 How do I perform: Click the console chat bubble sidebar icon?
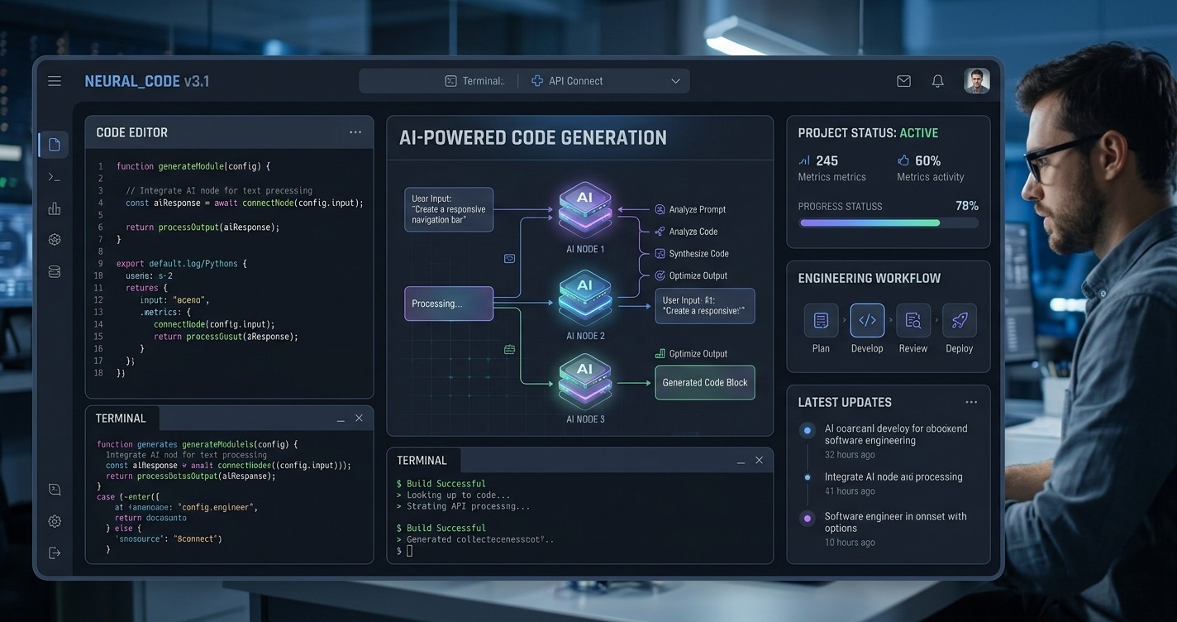[55, 490]
